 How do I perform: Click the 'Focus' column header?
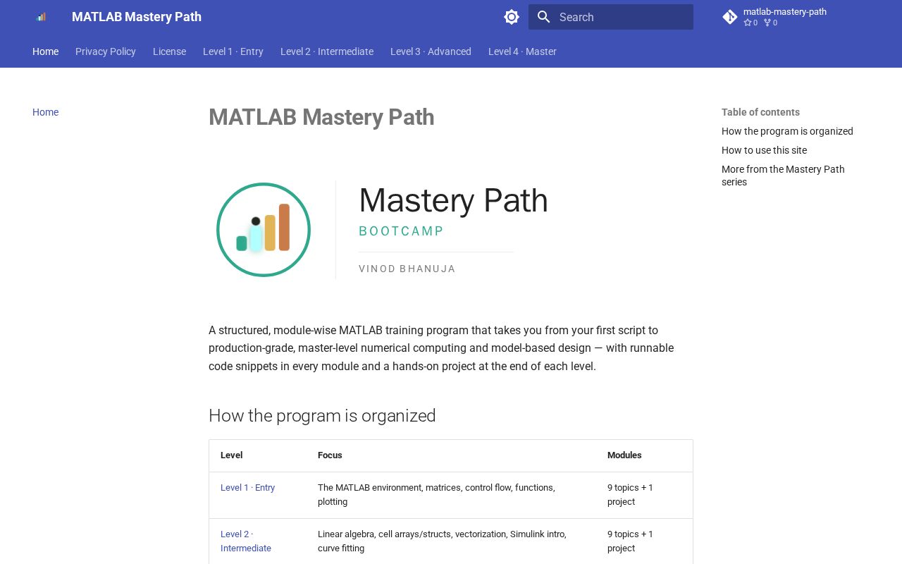tap(330, 455)
